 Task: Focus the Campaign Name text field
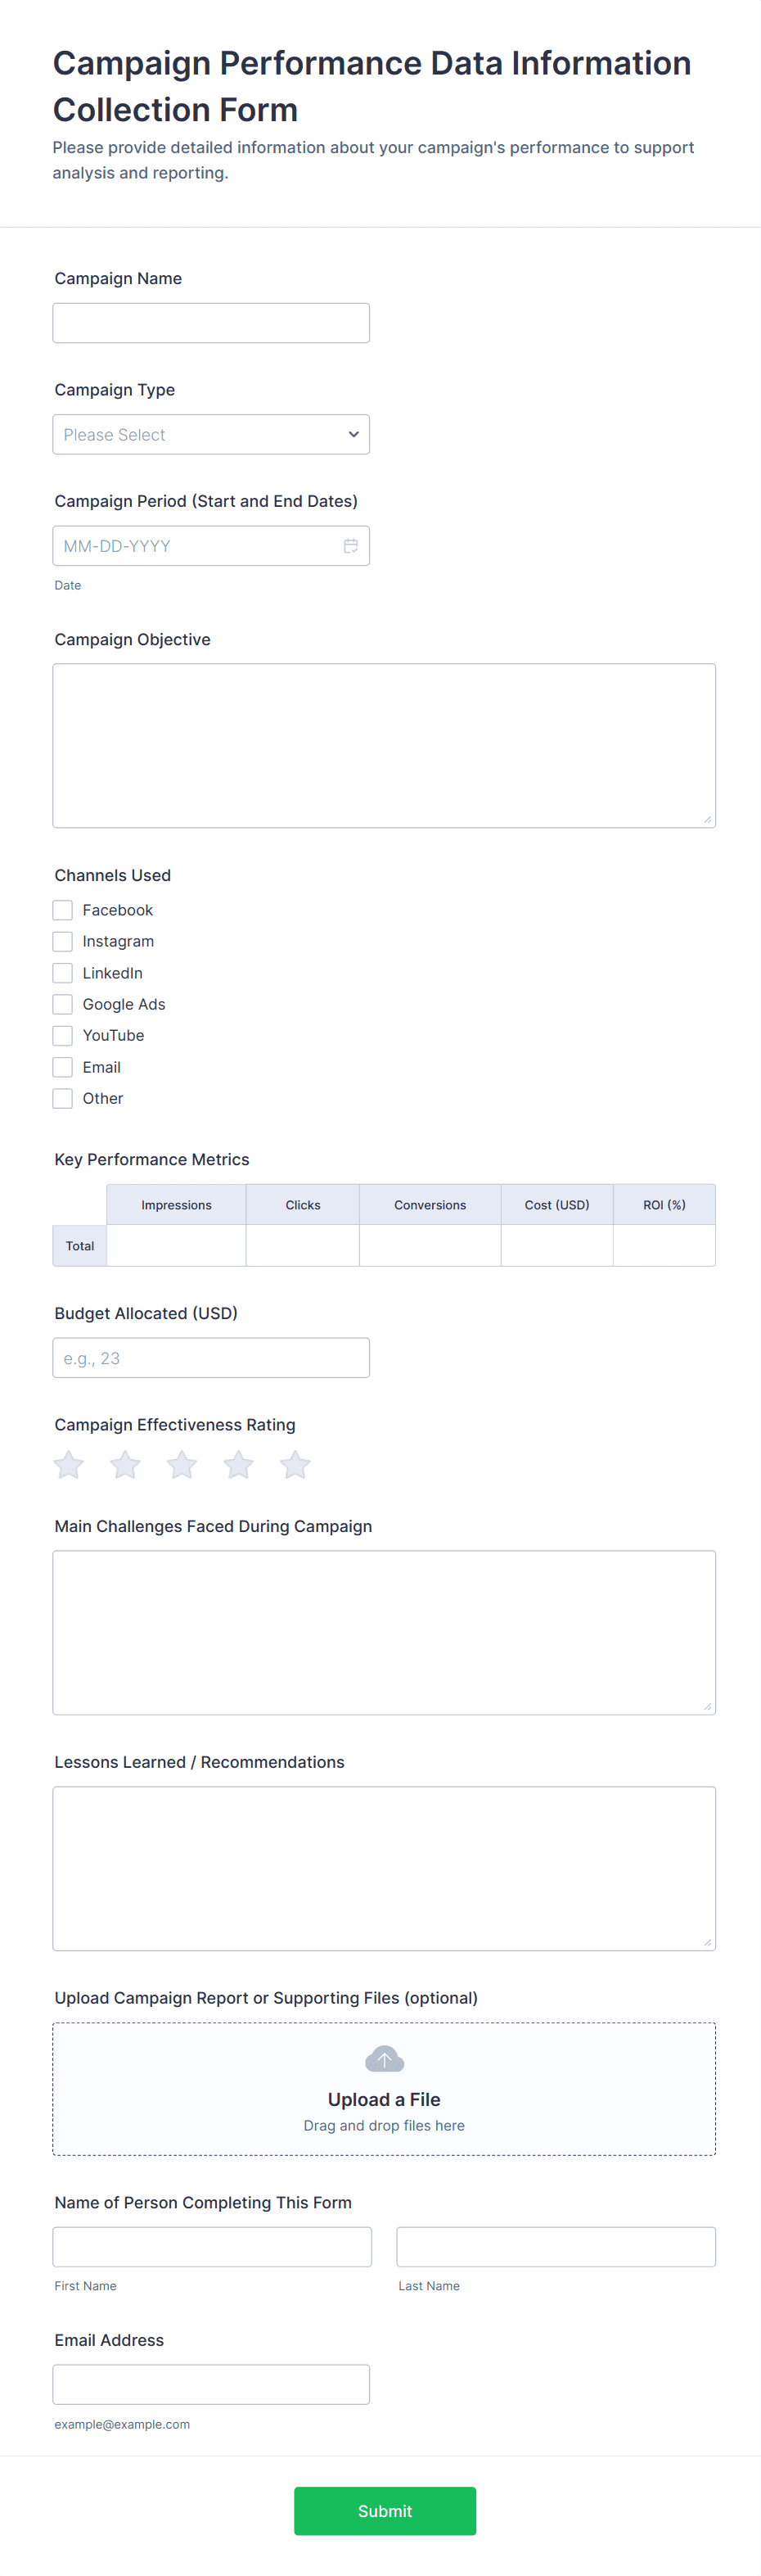[x=211, y=323]
